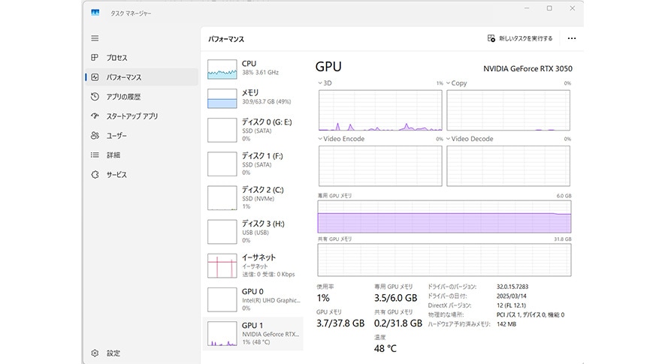Open the プロセス page icon

[x=95, y=58]
